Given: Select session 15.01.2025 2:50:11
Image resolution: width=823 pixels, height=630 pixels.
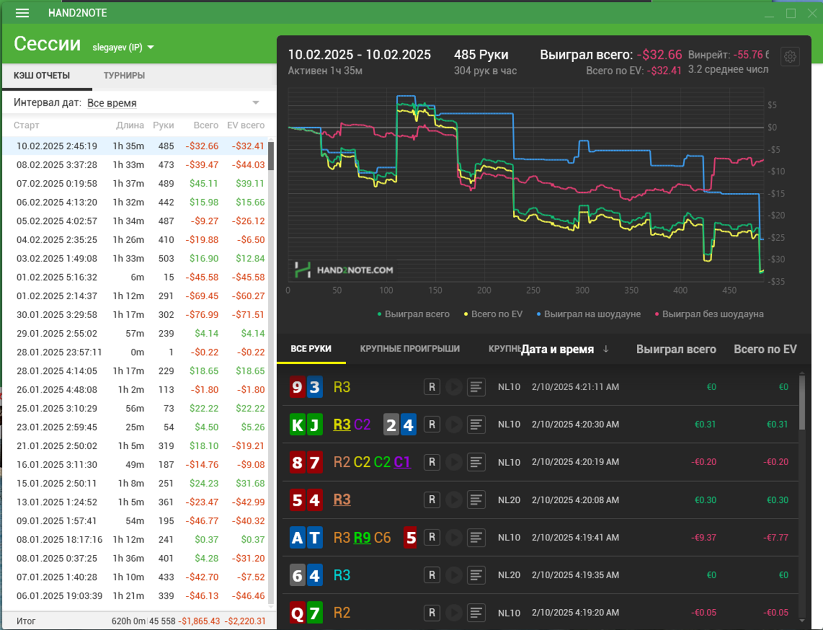Looking at the screenshot, I should 135,483.
